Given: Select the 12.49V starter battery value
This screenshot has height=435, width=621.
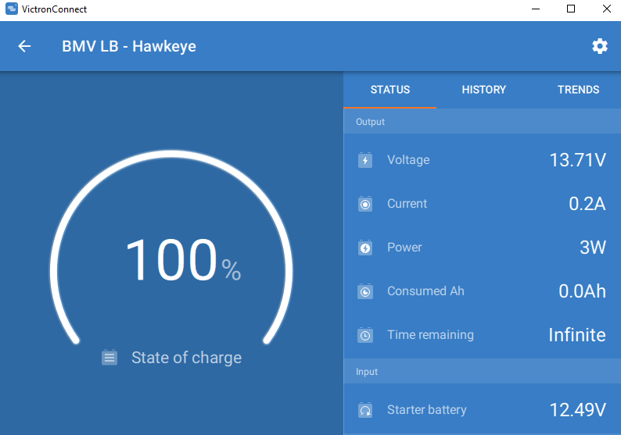Looking at the screenshot, I should [x=578, y=410].
